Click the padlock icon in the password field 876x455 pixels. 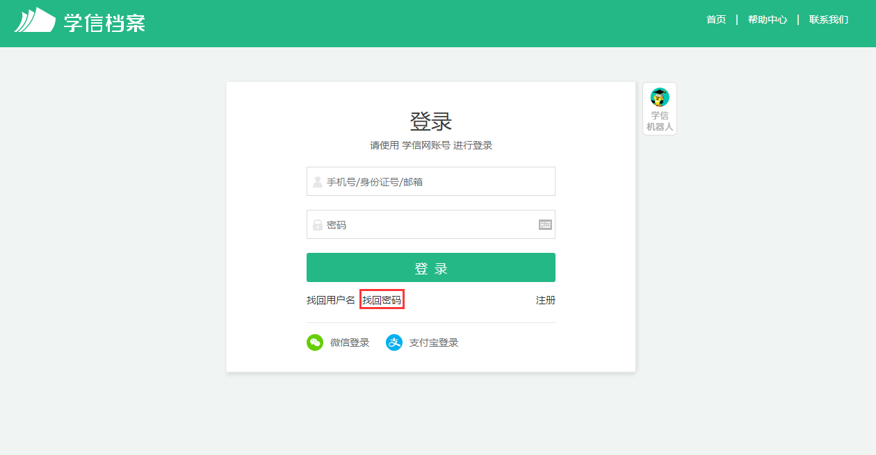pyautogui.click(x=318, y=225)
